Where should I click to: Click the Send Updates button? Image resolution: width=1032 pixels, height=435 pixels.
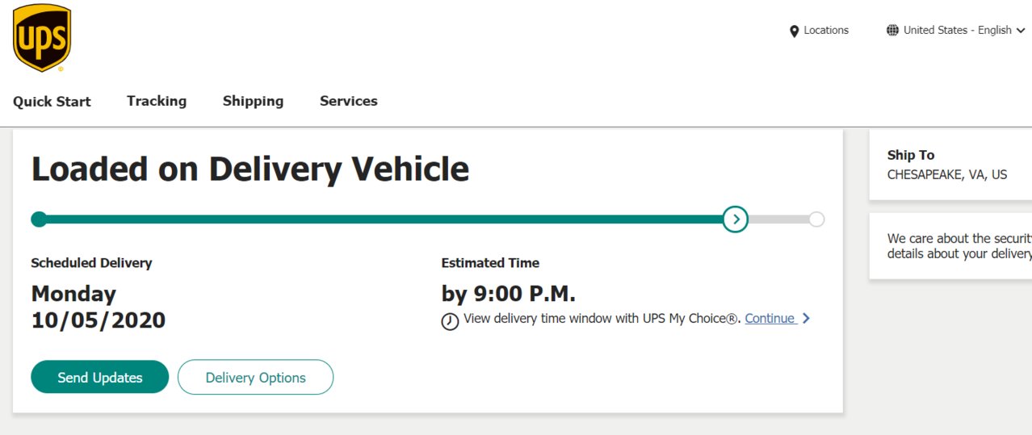click(100, 377)
